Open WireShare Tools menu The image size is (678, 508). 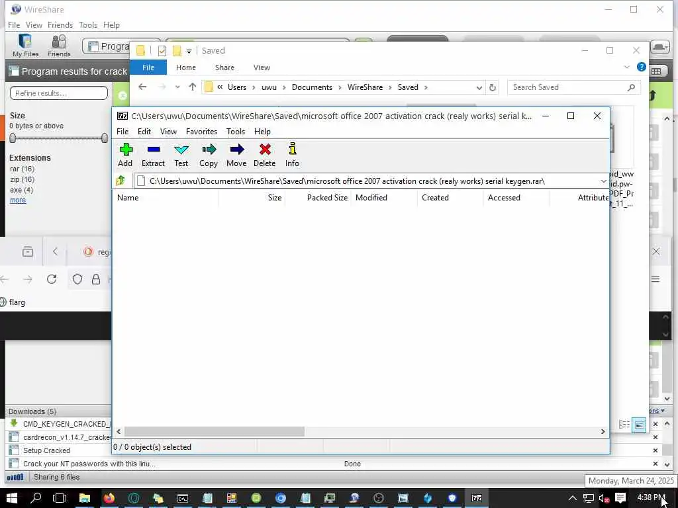88,25
